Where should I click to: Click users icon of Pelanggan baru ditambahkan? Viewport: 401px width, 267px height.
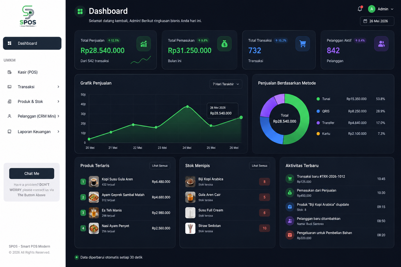click(290, 221)
